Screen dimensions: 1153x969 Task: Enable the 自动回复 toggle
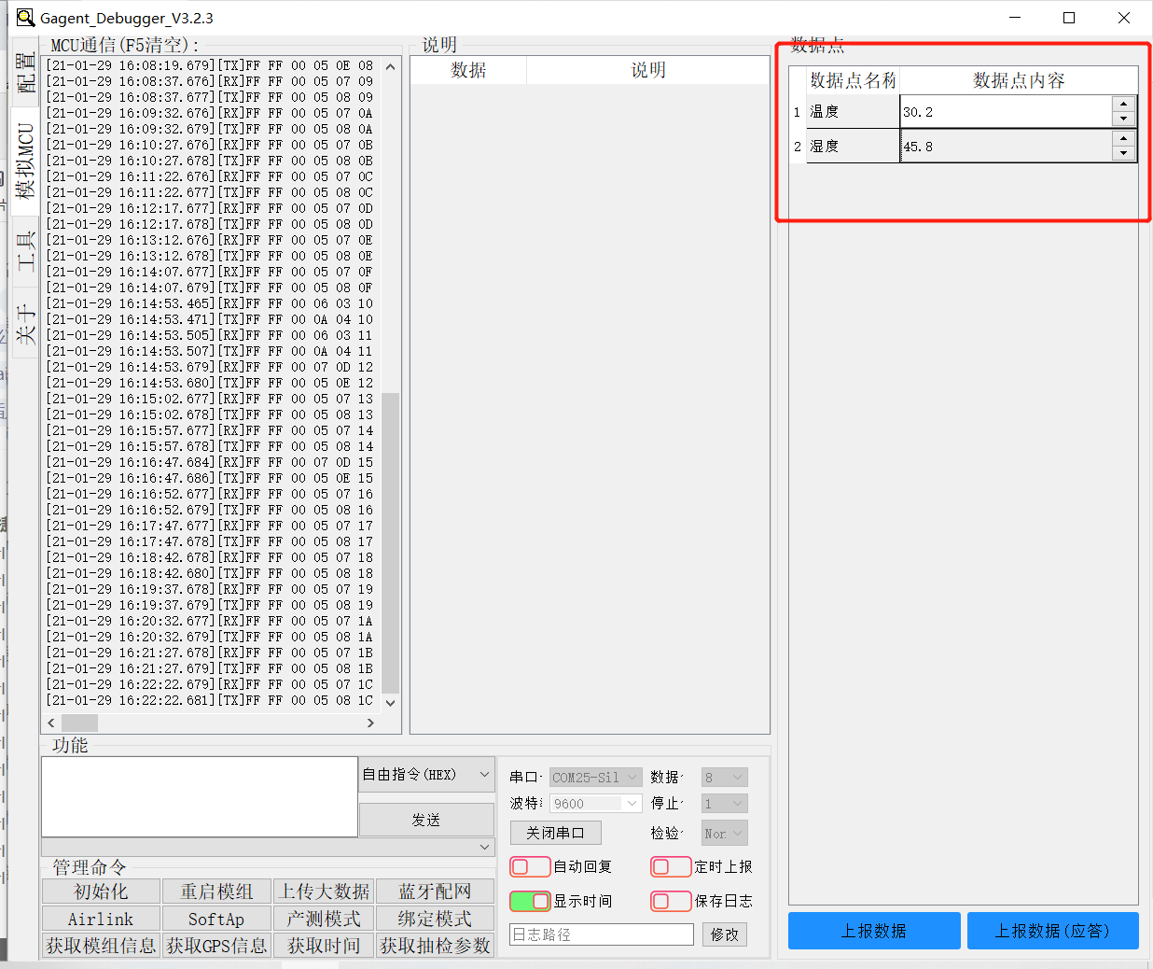pyautogui.click(x=530, y=866)
